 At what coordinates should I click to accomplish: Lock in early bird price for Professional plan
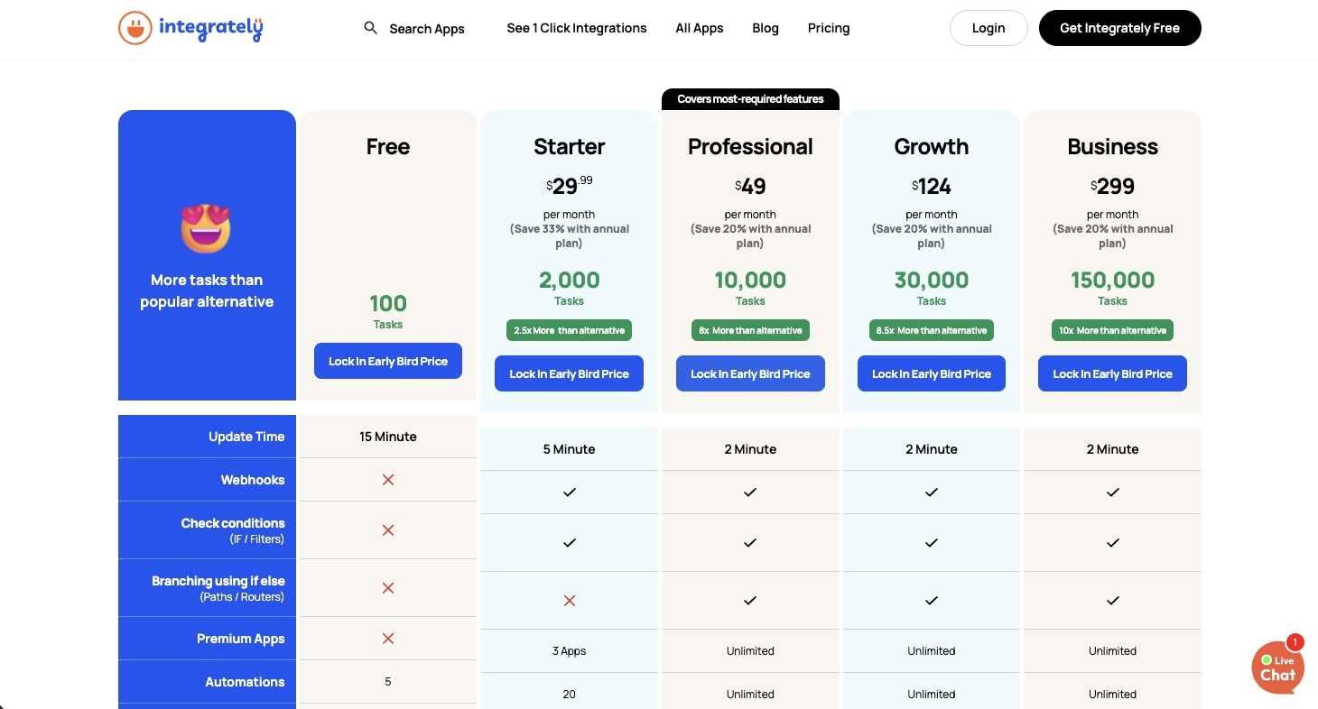tap(750, 373)
